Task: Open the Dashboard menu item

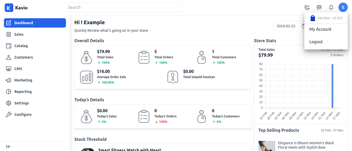Action: [x=35, y=23]
